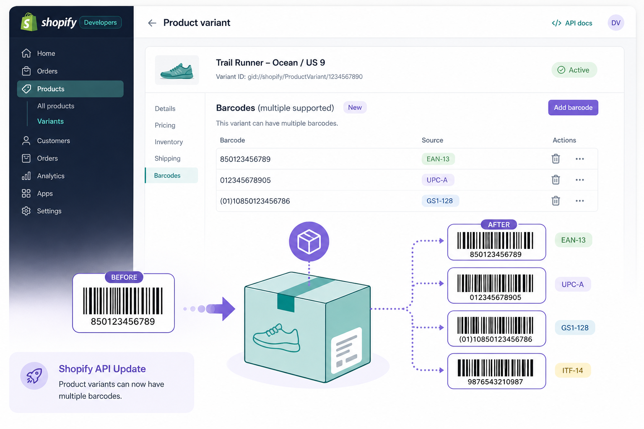
Task: Open the DV user avatar
Action: pos(615,23)
